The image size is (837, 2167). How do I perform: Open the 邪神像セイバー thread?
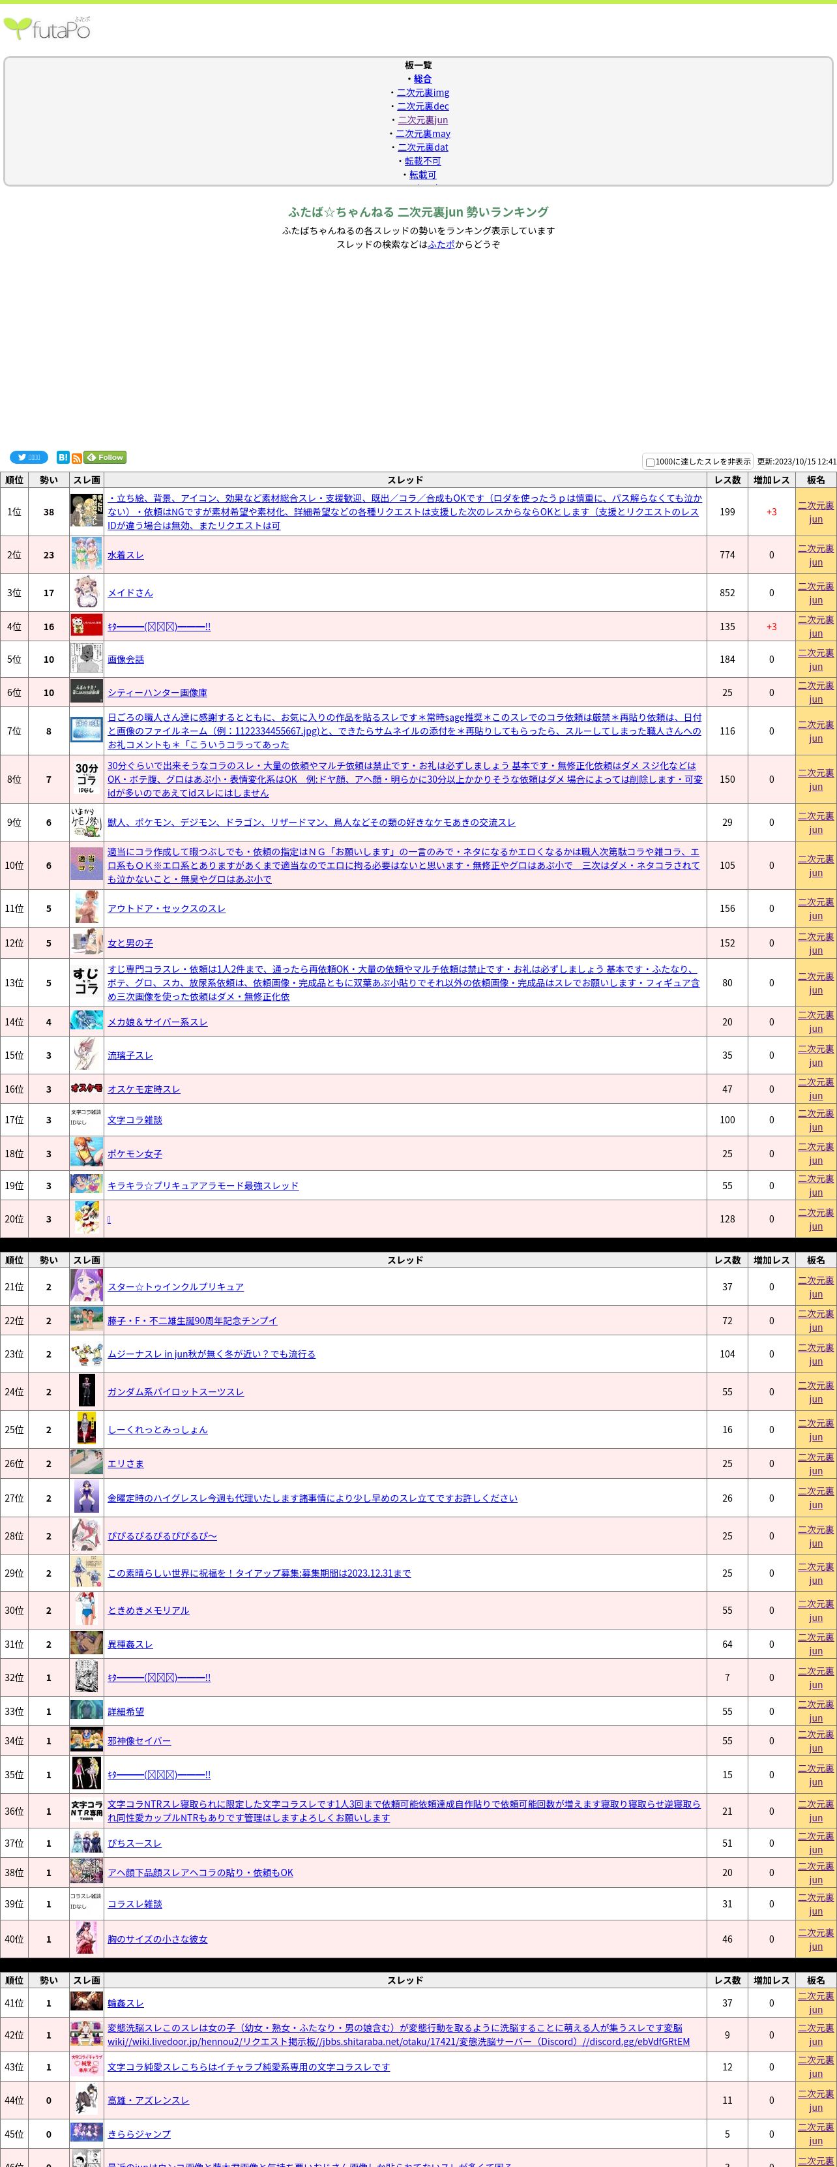click(x=139, y=1741)
